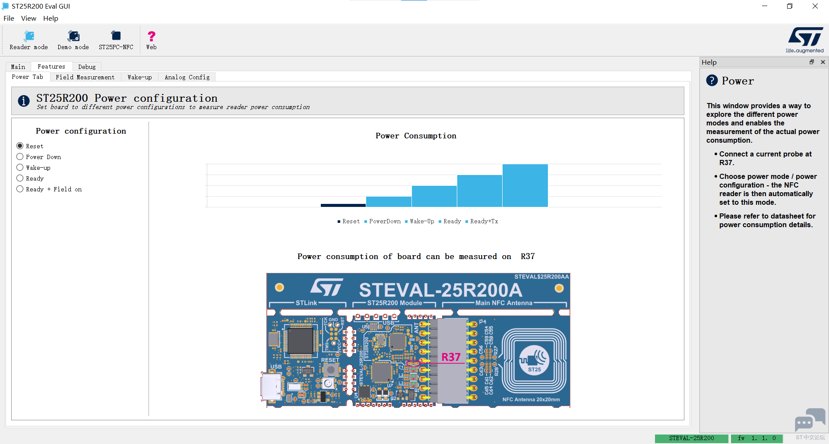This screenshot has height=444, width=829.
Task: Float the Help panel
Action: (812, 62)
